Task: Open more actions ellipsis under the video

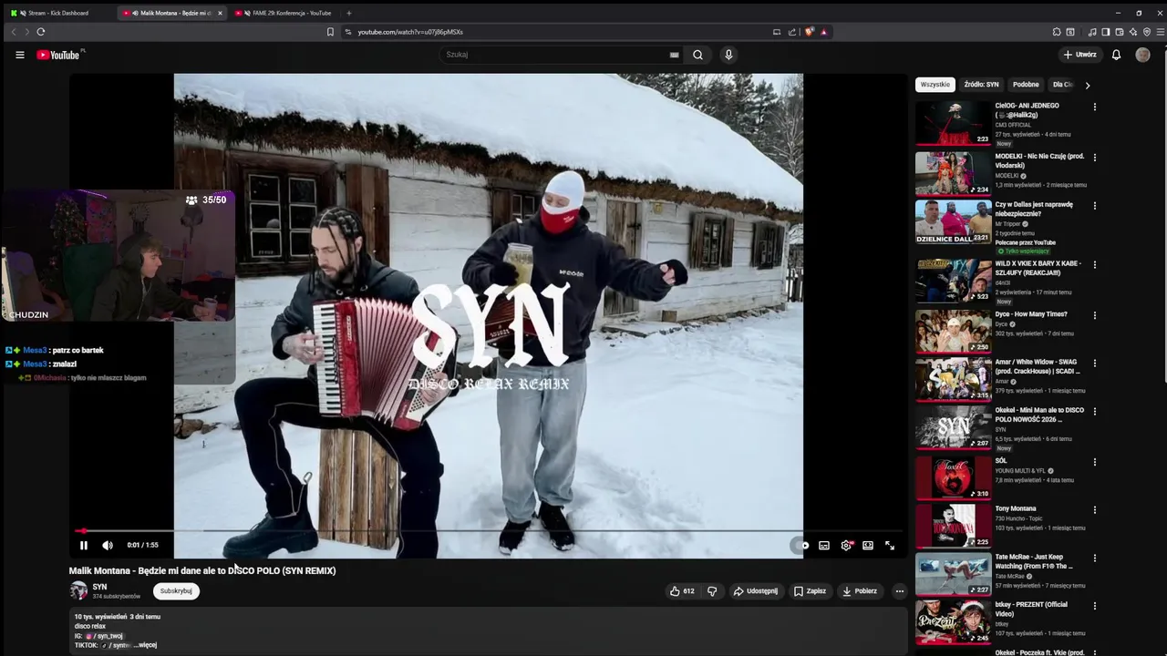Action: click(x=899, y=590)
